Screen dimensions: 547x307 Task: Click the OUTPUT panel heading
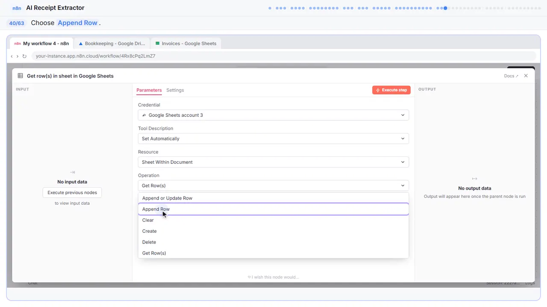pos(427,90)
